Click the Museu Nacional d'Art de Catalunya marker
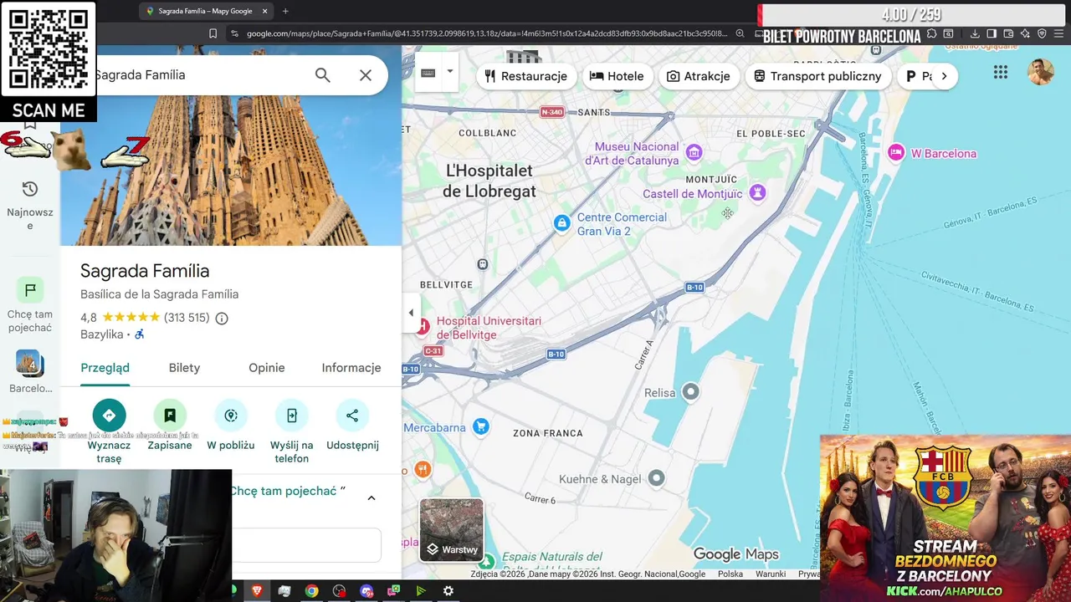This screenshot has width=1071, height=602. (694, 152)
